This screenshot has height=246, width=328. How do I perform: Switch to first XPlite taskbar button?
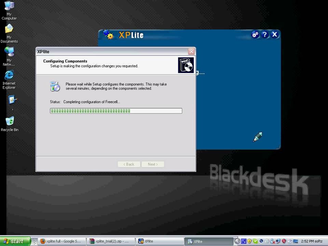160,241
